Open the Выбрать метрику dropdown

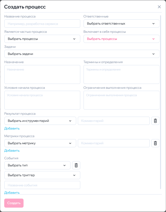(40, 143)
